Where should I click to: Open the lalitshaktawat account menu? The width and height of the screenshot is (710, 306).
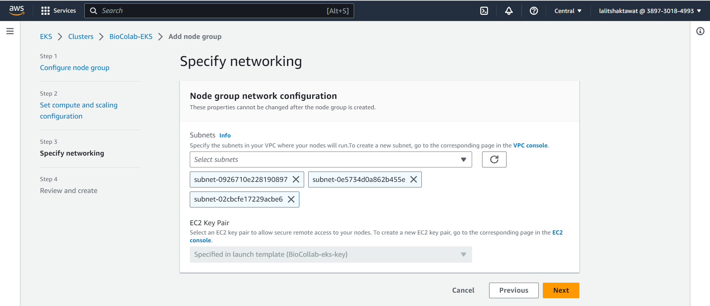650,11
